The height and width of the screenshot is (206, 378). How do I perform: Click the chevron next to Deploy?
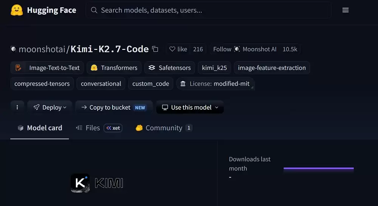coord(65,107)
